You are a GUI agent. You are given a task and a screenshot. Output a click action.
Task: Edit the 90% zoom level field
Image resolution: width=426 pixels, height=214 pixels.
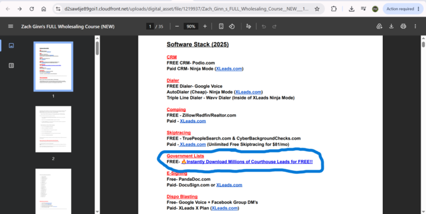(x=191, y=27)
